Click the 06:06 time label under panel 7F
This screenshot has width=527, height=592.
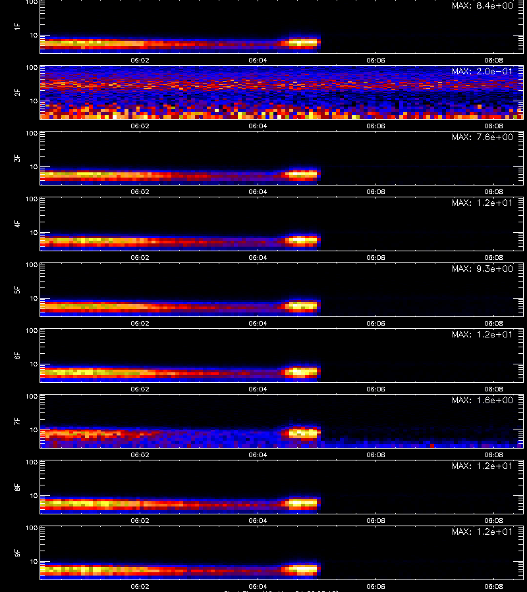375,455
